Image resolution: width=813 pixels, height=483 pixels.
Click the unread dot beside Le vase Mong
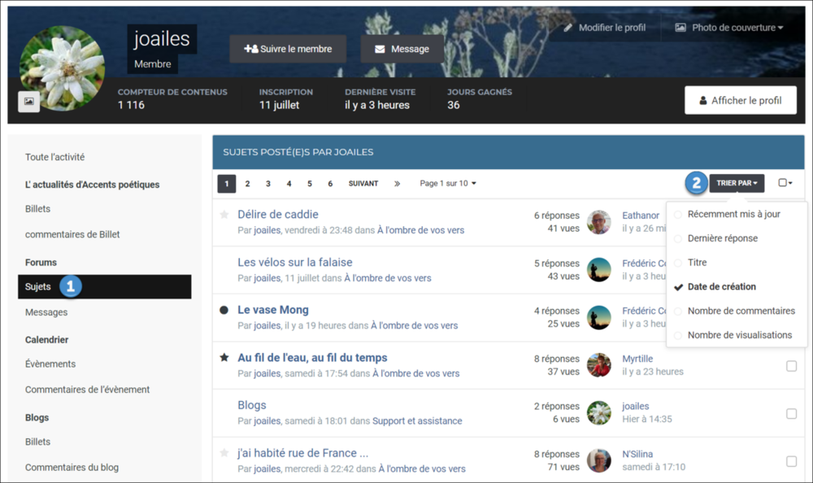(224, 310)
